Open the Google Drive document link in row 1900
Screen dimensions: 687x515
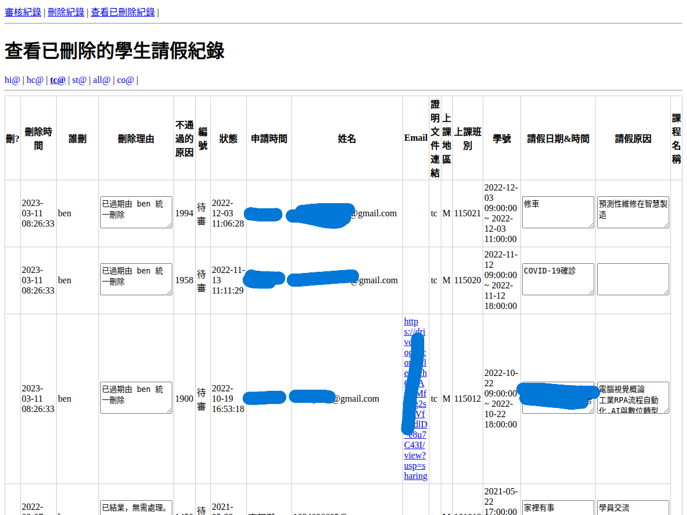(416, 398)
